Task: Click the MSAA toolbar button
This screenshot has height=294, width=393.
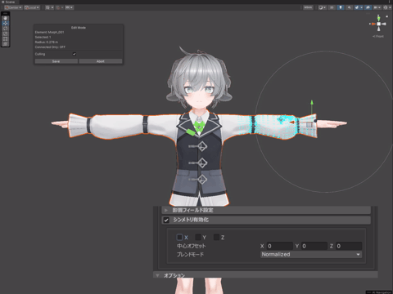Action: click(308, 7)
